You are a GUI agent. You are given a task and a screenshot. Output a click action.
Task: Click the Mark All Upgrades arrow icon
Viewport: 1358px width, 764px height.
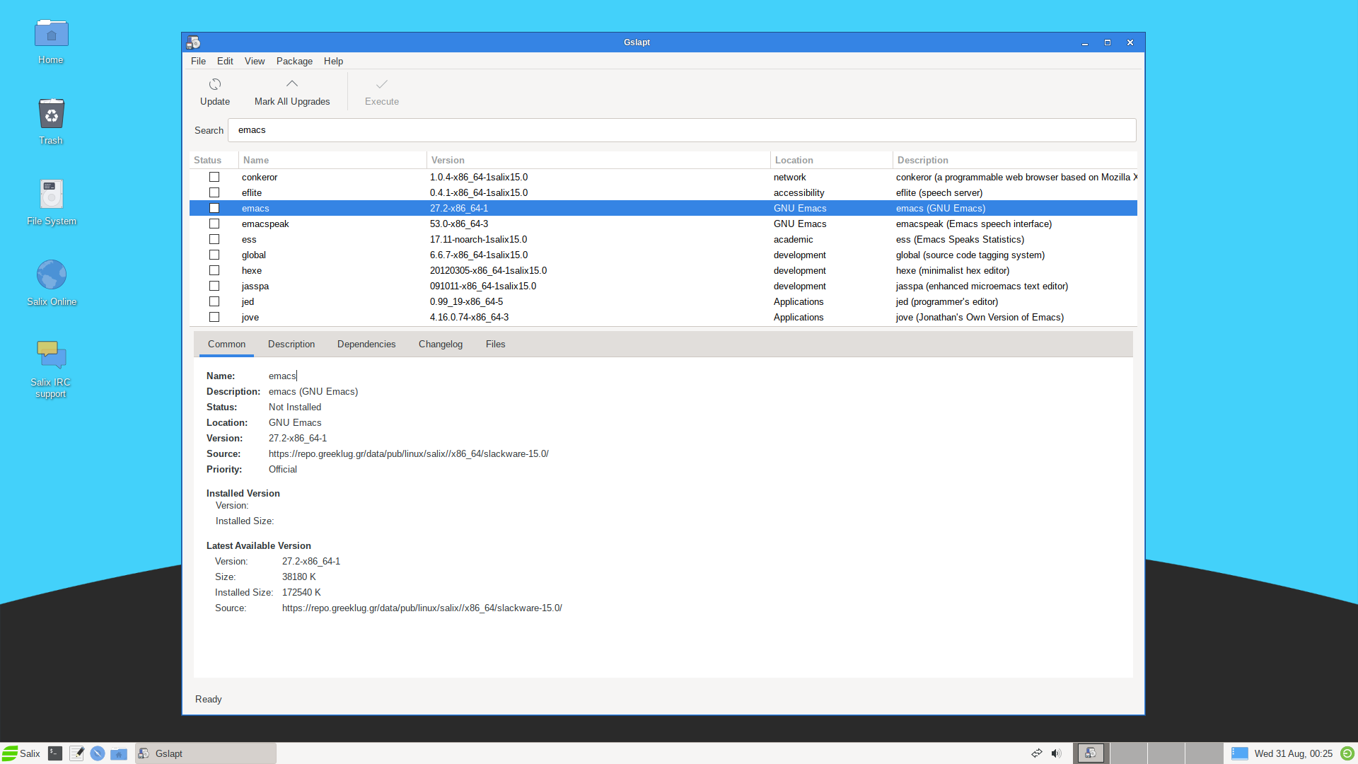pos(292,83)
